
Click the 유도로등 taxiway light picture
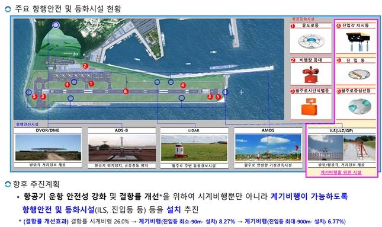[x=312, y=41]
